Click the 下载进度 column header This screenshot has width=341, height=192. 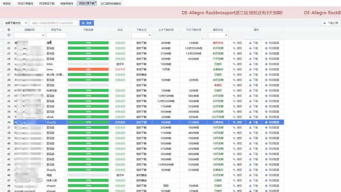click(x=88, y=30)
